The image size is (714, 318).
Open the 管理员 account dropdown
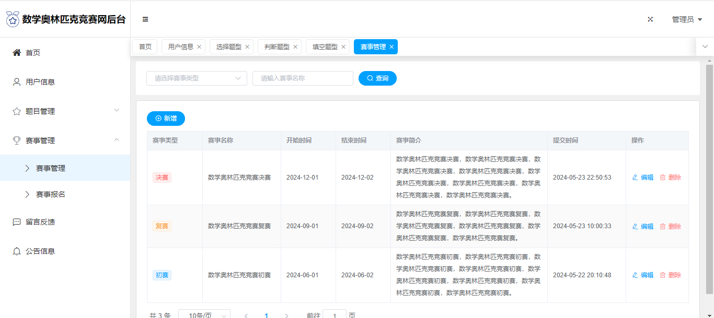(686, 19)
